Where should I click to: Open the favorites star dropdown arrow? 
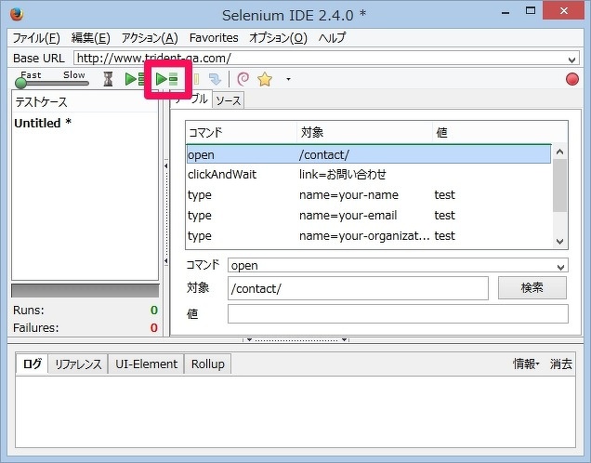point(288,80)
